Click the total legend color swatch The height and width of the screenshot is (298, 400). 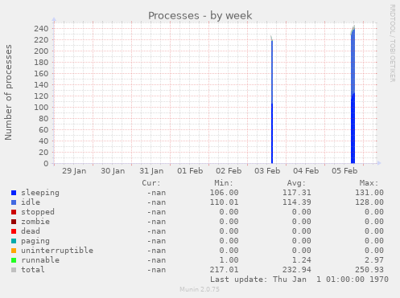pos(14,270)
